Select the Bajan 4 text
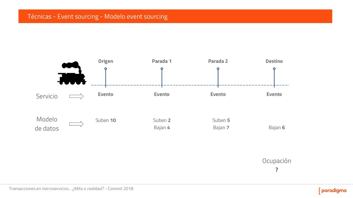 pos(162,128)
